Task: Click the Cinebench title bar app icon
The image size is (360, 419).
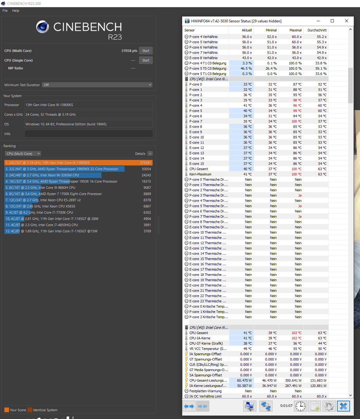Action: [3, 3]
